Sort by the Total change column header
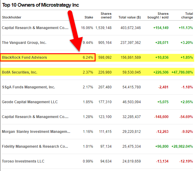The height and width of the screenshot is (171, 196). [187, 15]
